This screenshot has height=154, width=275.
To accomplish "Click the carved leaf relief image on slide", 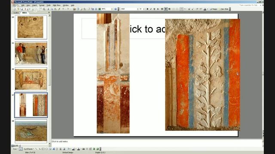I will tap(202, 75).
